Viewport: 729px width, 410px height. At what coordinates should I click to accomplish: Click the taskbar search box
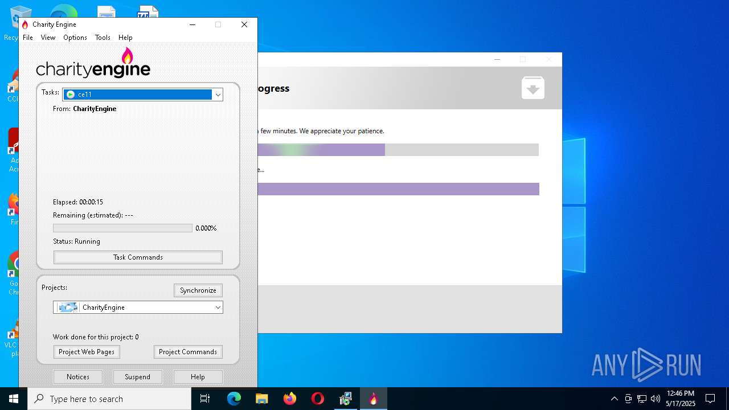click(x=109, y=399)
